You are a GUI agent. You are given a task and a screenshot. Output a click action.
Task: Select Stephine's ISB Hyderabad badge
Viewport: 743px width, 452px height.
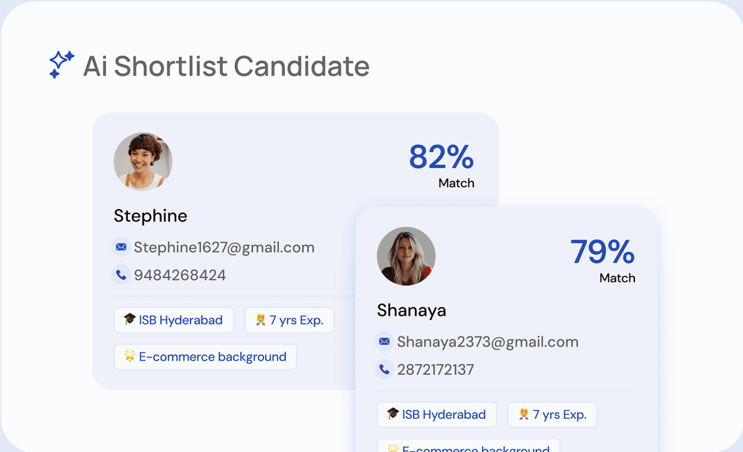point(173,320)
